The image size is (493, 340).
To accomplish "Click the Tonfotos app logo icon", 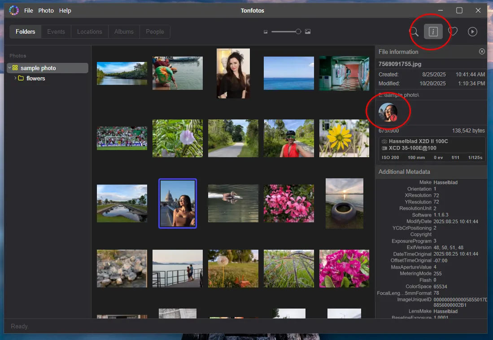I will [x=14, y=10].
